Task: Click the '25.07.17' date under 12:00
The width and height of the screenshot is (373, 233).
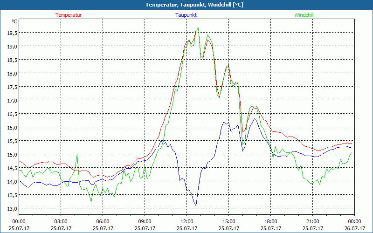Action: point(187,228)
